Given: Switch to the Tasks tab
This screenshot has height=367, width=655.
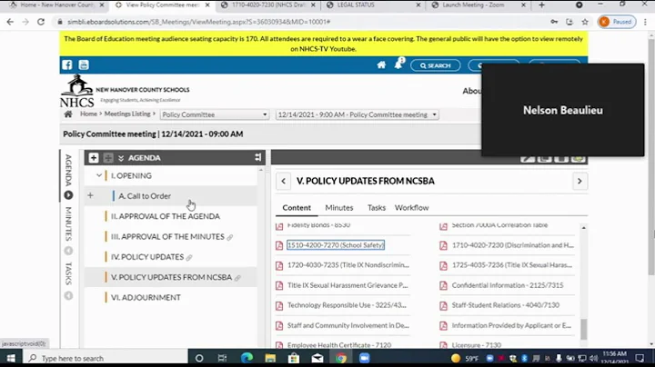Looking at the screenshot, I should click(x=377, y=208).
